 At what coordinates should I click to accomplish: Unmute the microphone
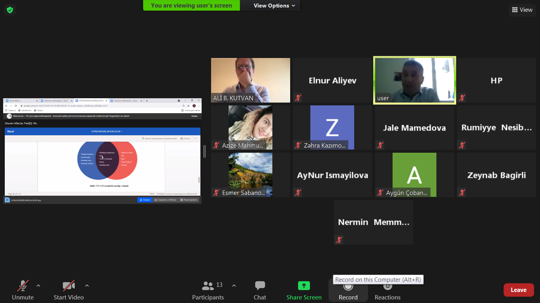[x=23, y=290]
